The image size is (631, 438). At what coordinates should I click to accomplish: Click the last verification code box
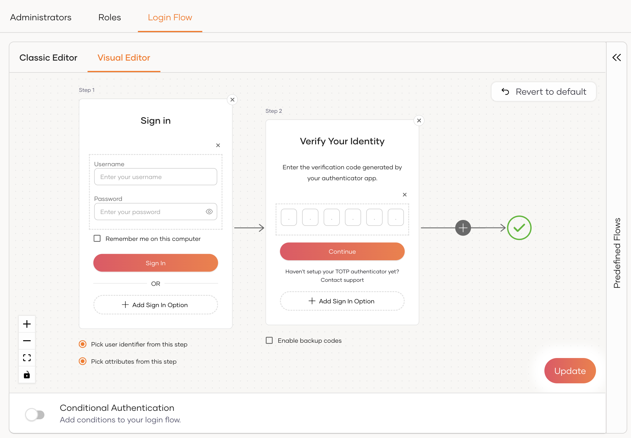tap(396, 217)
